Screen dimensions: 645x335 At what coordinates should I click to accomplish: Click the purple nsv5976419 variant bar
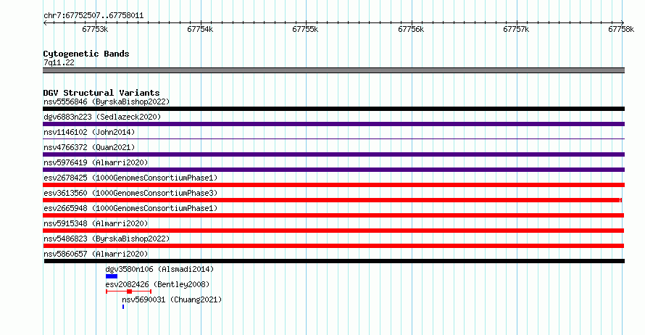tap(333, 170)
